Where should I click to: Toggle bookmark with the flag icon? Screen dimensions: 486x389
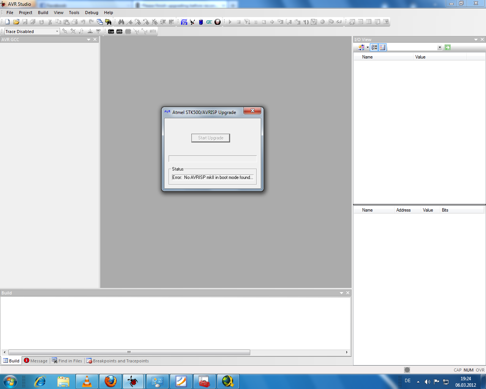tap(129, 22)
